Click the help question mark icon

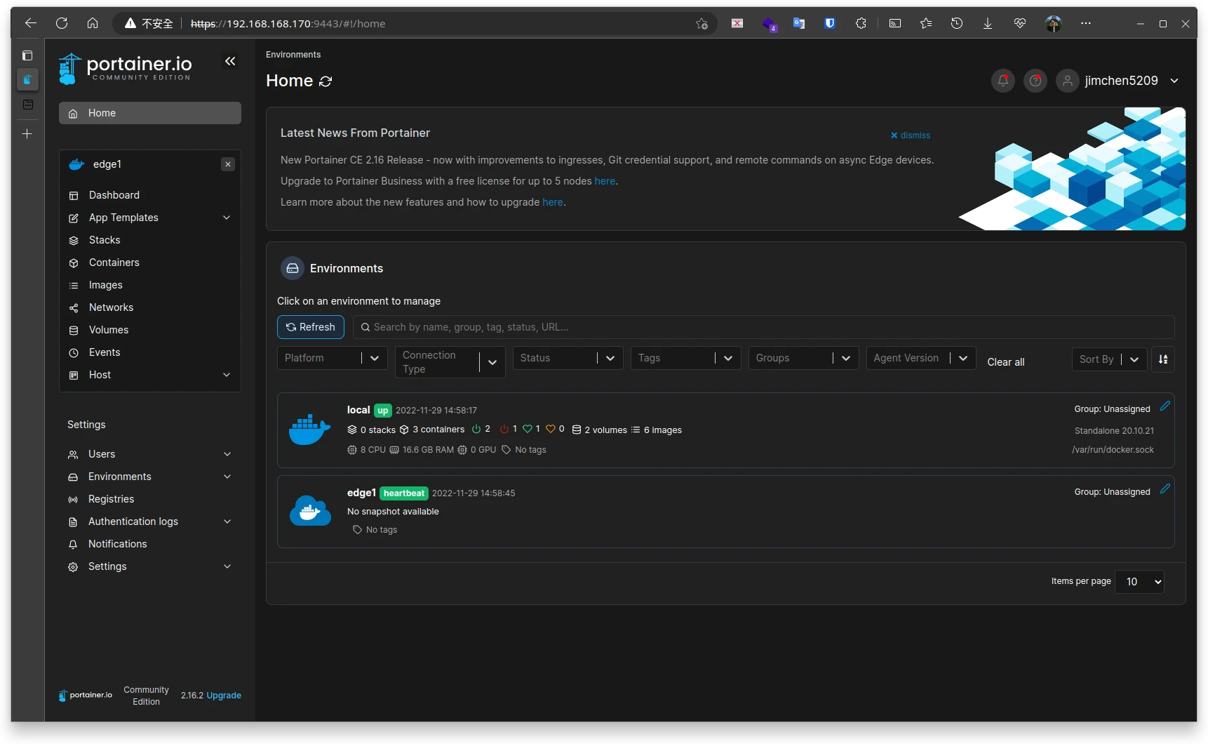pyautogui.click(x=1035, y=81)
